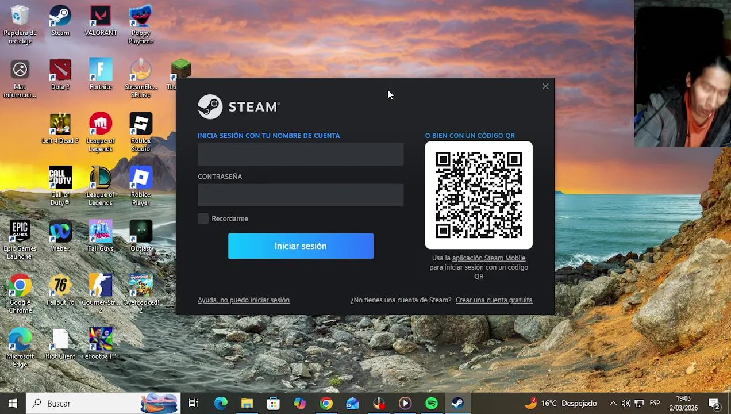This screenshot has width=731, height=414.
Task: Close the Steam login window
Action: pos(545,86)
